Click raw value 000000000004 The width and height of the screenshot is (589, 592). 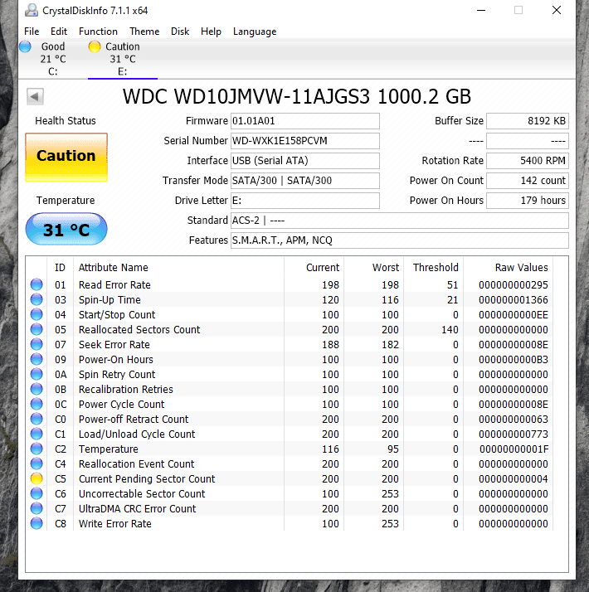[513, 478]
